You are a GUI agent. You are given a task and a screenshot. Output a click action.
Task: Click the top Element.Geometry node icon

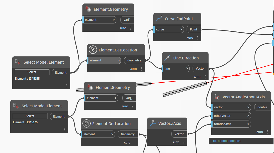88,9
